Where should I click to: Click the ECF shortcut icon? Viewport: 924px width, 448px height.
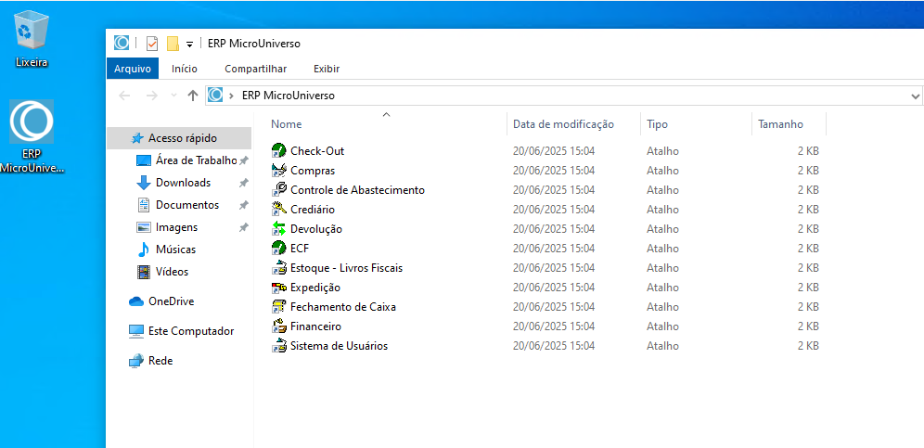tap(278, 249)
